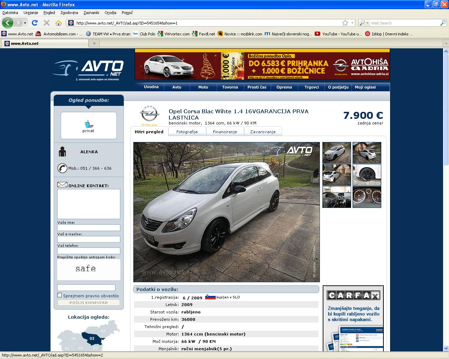The width and height of the screenshot is (449, 359).
Task: Go to O podjetju in site navigation
Action: click(x=338, y=87)
